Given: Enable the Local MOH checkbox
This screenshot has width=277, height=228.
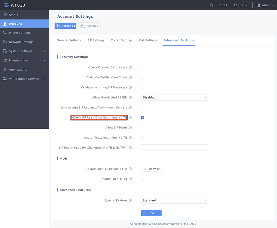Looking at the screenshot, I should [143, 179].
